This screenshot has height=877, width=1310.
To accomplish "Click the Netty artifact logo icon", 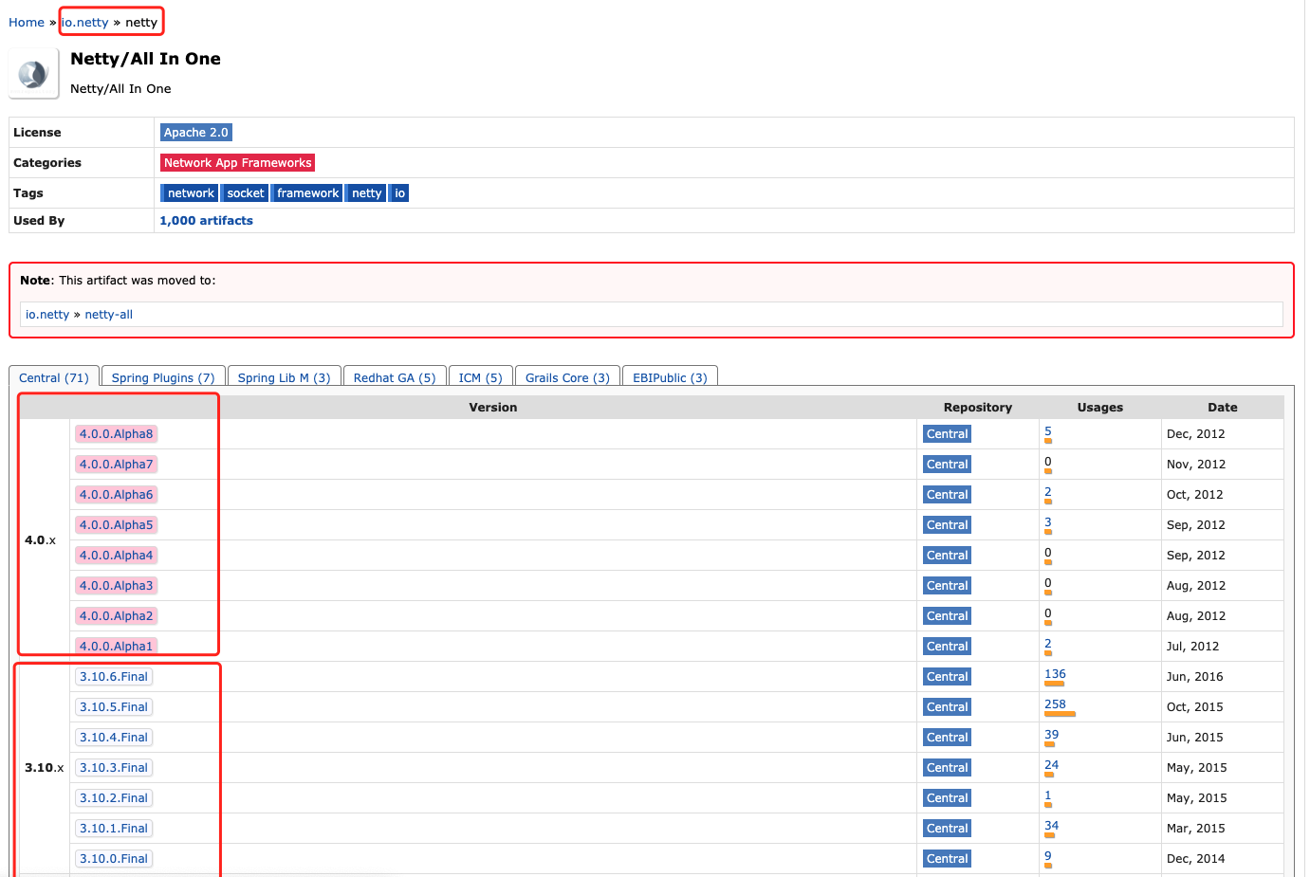I will click(34, 74).
